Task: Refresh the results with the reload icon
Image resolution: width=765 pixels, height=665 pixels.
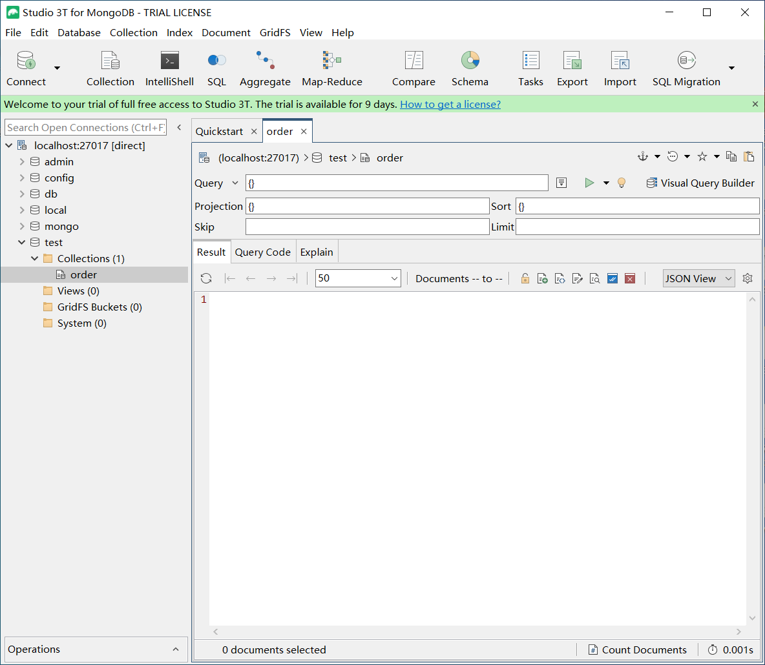Action: 206,279
